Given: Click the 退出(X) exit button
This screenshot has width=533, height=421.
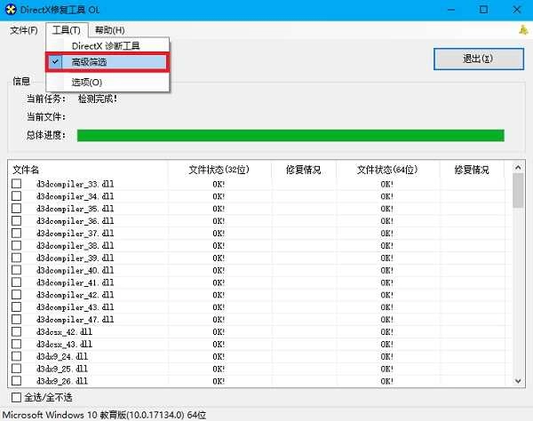Looking at the screenshot, I should (x=478, y=59).
